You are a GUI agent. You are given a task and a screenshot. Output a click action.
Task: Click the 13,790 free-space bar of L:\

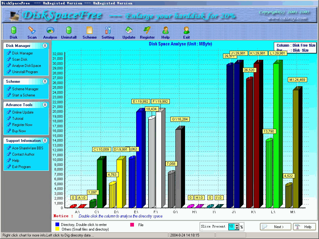[x=269, y=173]
